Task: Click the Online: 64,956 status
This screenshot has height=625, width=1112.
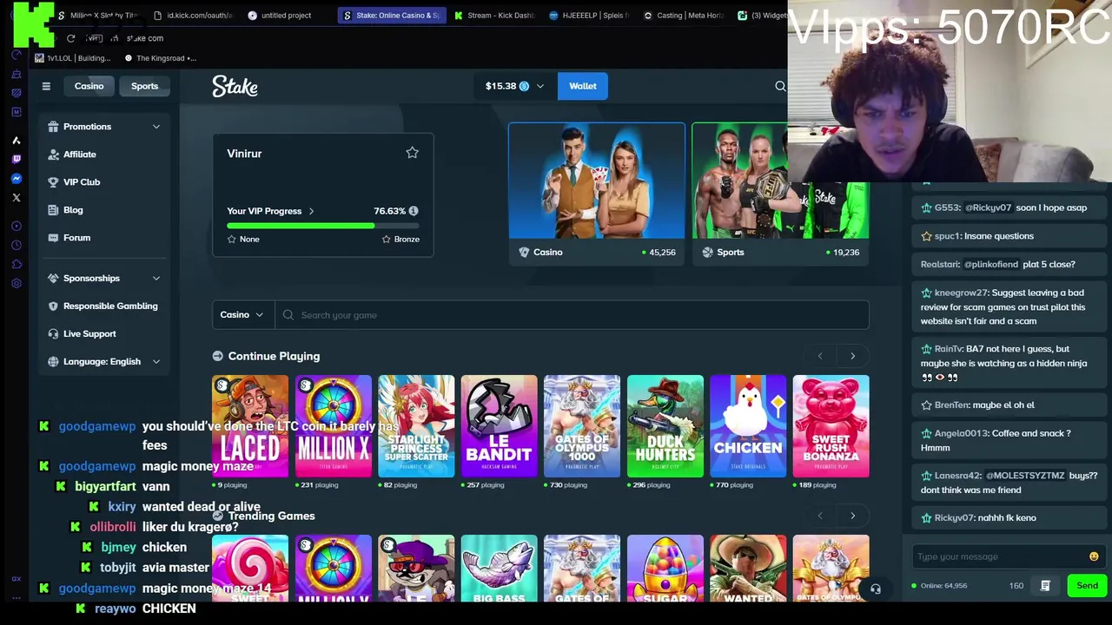Action: click(x=939, y=586)
